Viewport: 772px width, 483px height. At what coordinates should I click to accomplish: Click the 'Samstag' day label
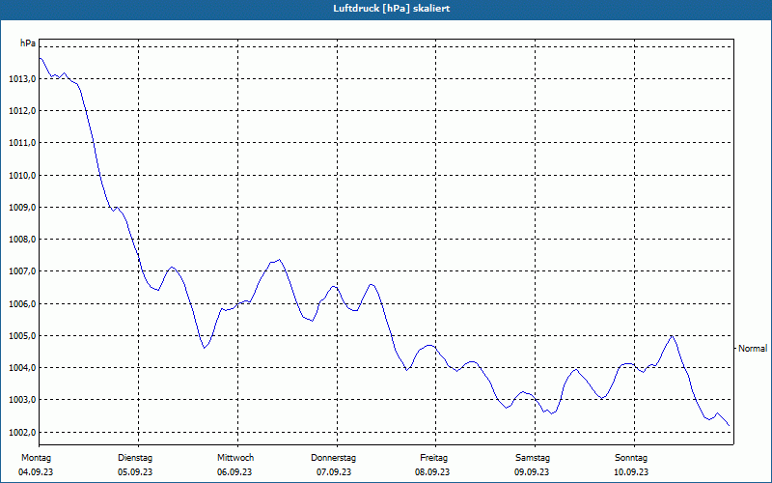533,458
